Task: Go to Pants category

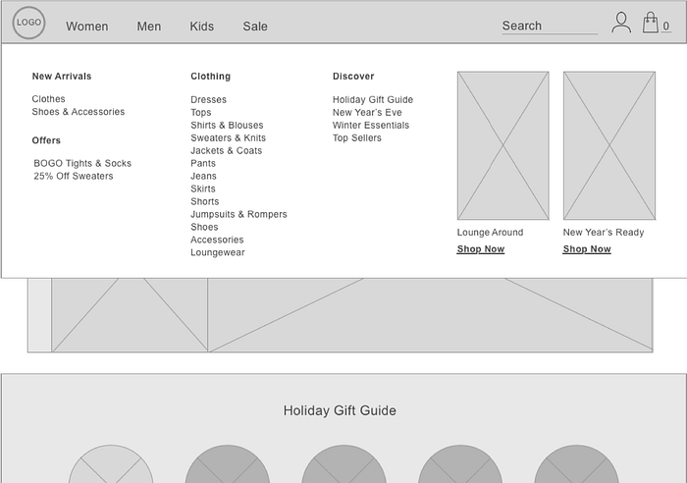Action: (x=203, y=164)
